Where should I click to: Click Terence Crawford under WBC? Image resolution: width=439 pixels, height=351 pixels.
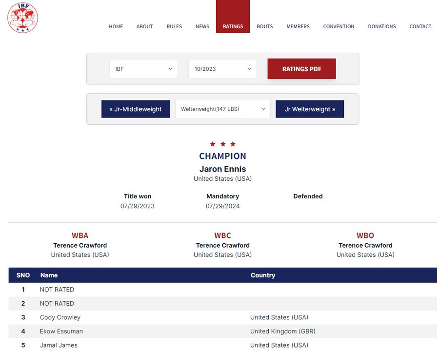click(x=222, y=245)
